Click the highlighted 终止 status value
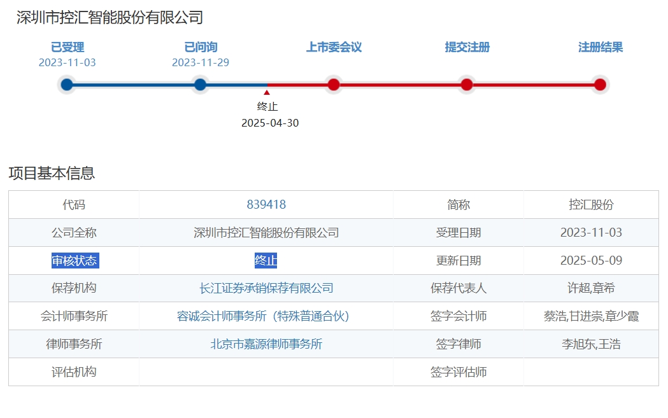Screen dimensions: 668x418 (266, 260)
